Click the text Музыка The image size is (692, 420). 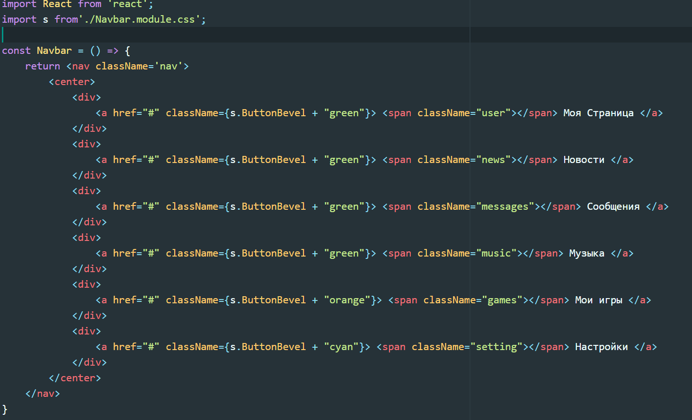coord(586,253)
